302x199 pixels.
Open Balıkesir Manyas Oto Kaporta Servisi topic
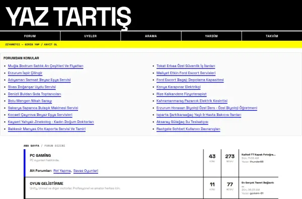pyautogui.click(x=47, y=129)
